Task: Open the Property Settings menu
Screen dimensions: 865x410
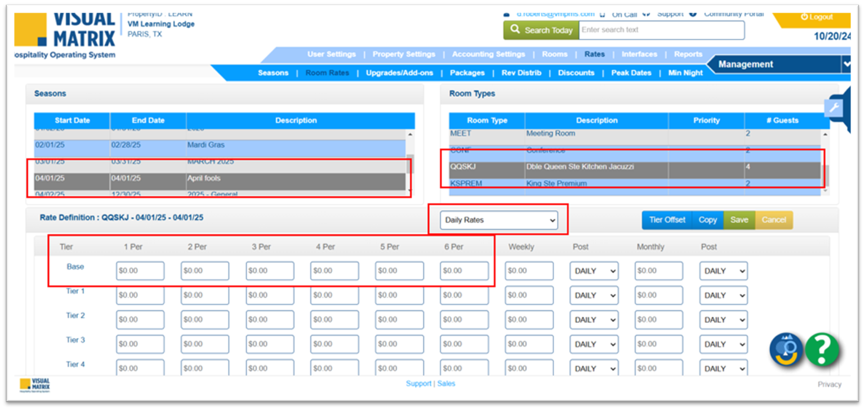Action: tap(404, 55)
